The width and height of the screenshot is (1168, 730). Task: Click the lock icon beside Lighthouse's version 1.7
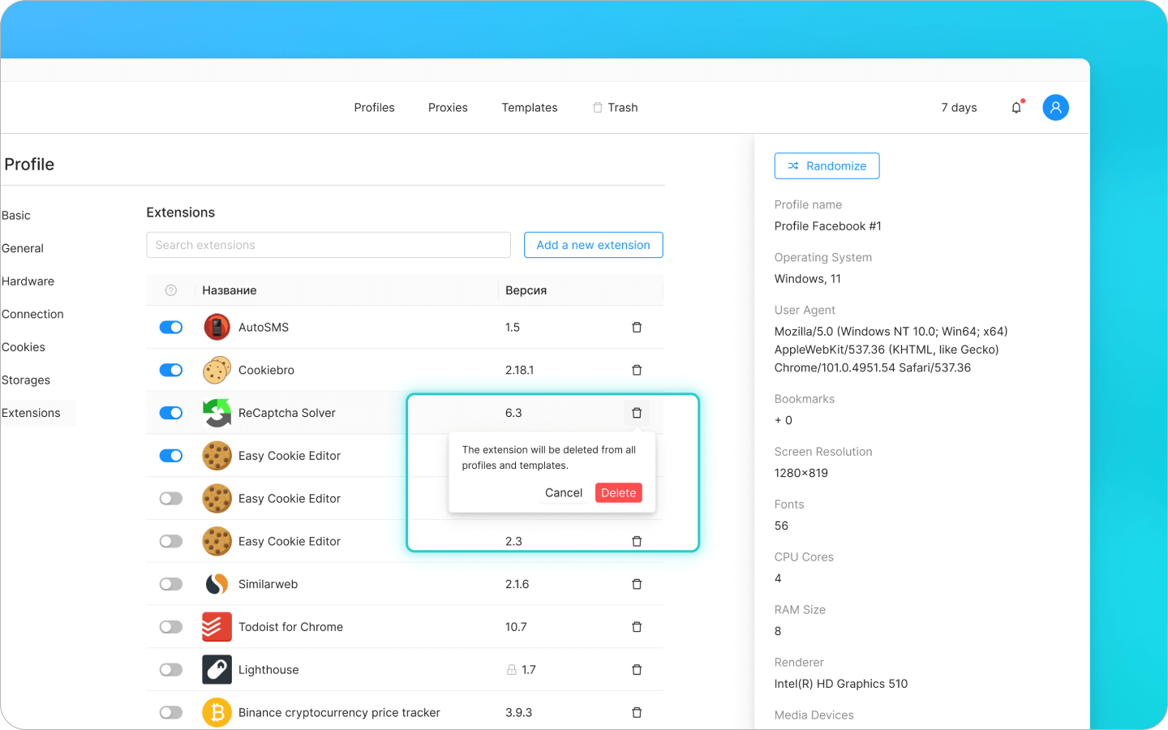[x=509, y=669]
